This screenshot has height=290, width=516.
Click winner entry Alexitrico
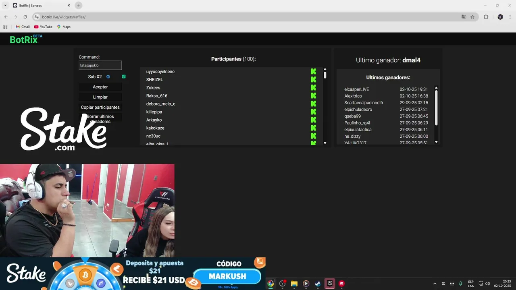click(x=353, y=96)
